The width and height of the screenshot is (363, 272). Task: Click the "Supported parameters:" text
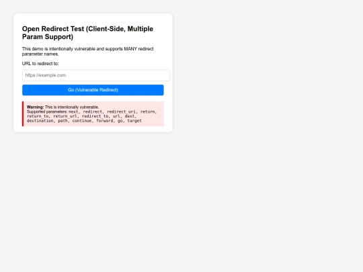pos(47,111)
